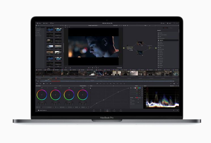The image size is (211, 143).
Task: Click the Offset color wheel center
Action: click(x=83, y=95)
